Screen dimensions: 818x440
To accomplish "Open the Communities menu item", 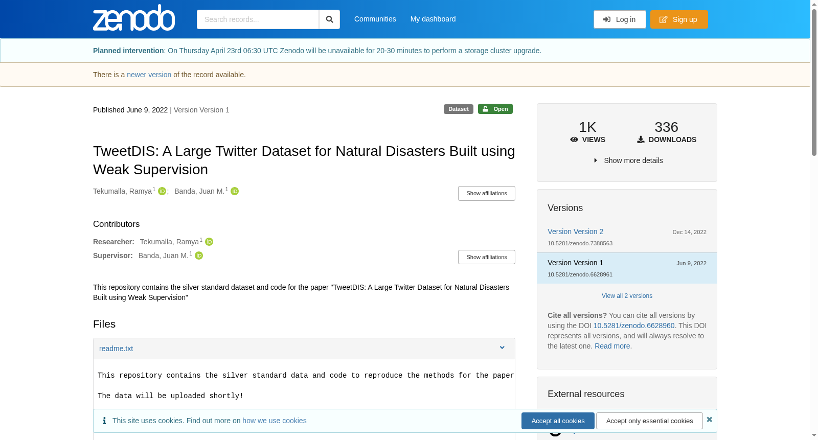I will [375, 19].
